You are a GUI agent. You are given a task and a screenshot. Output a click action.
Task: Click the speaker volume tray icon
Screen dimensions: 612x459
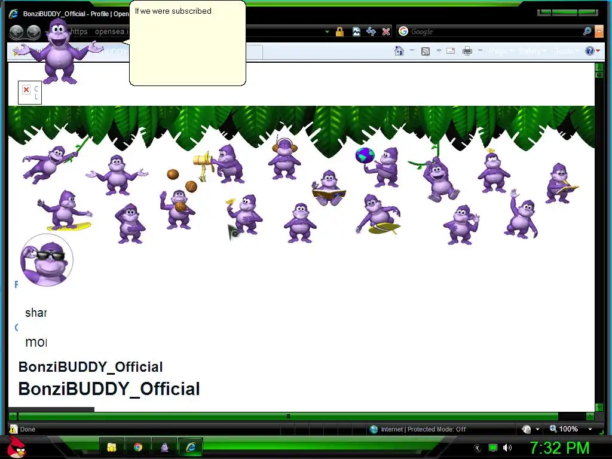click(507, 448)
